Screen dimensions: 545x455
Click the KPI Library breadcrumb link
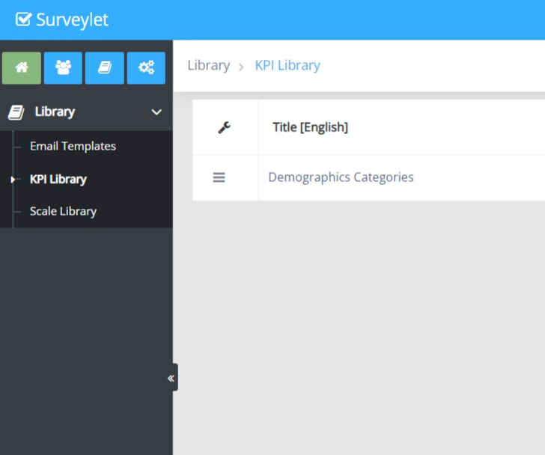[x=287, y=65]
